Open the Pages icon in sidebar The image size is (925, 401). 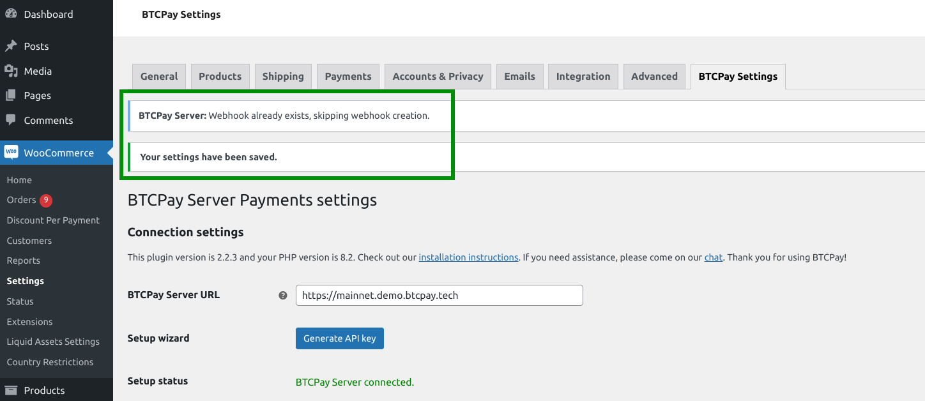pyautogui.click(x=11, y=95)
